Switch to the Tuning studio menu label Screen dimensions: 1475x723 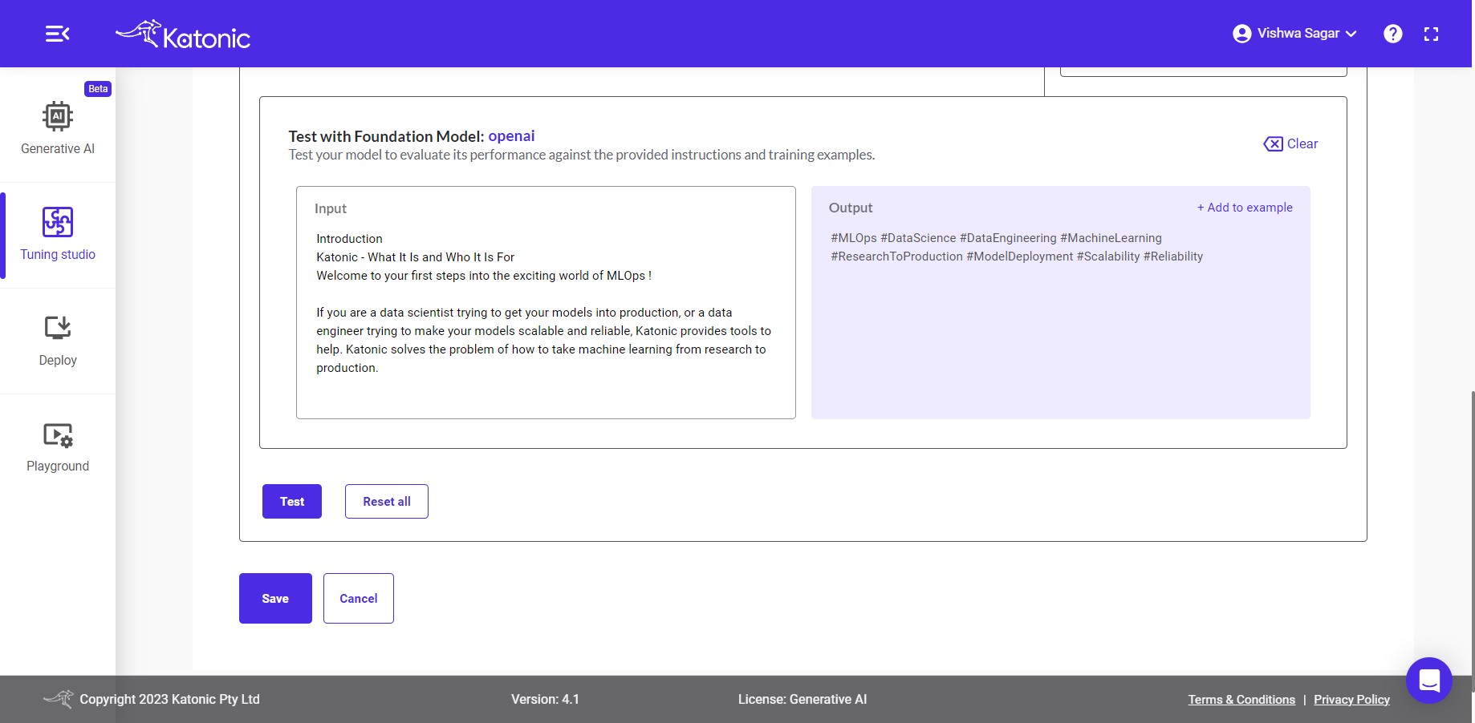click(x=58, y=254)
